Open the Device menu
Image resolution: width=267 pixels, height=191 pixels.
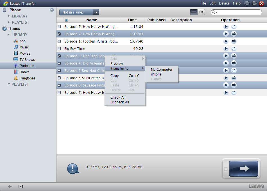pos(224,3)
